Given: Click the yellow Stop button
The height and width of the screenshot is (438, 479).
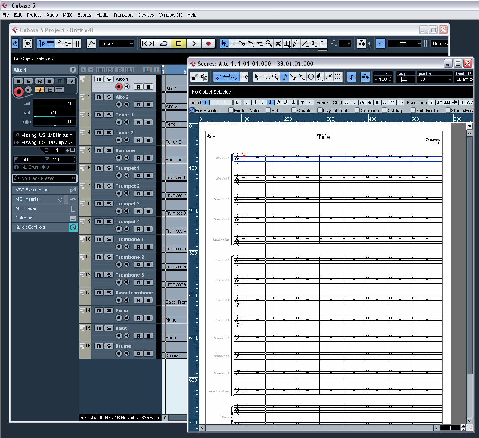Looking at the screenshot, I should 179,44.
